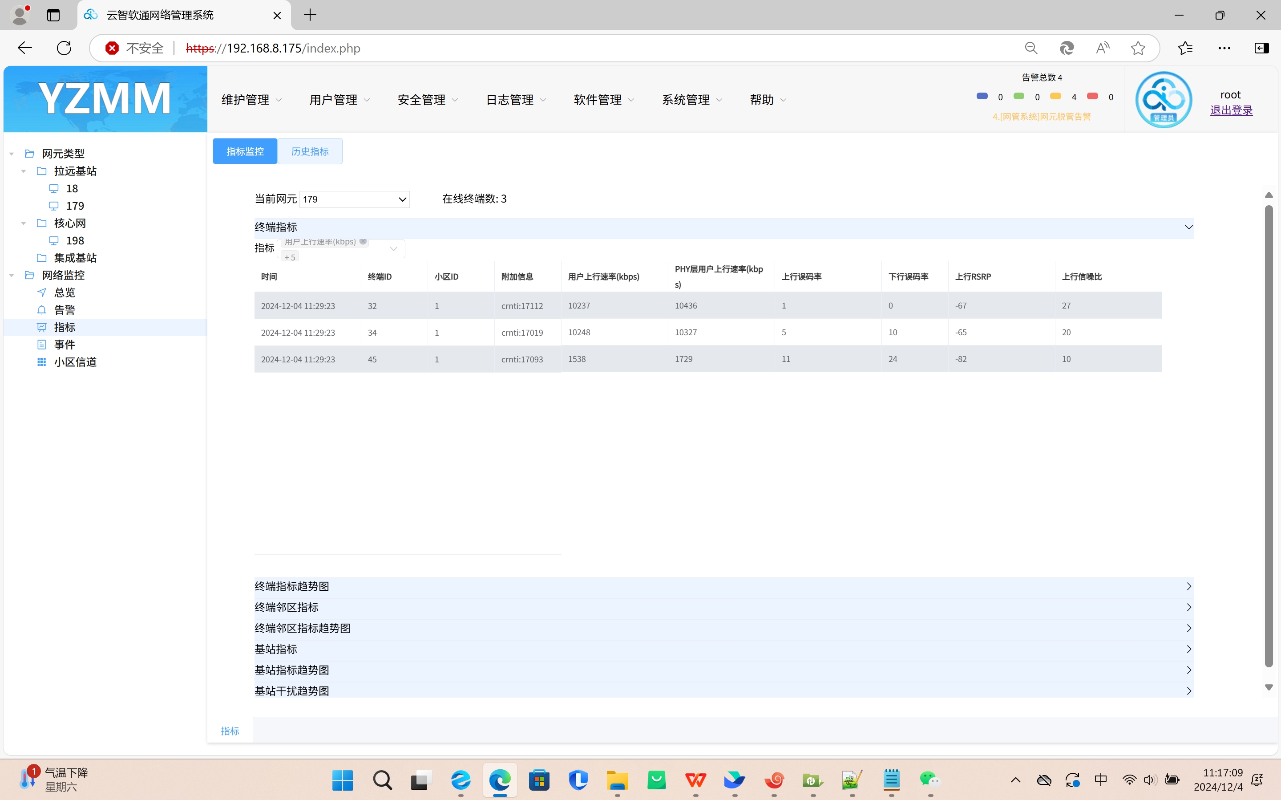Select the 指标 item in network monitoring
The width and height of the screenshot is (1281, 800).
click(65, 327)
